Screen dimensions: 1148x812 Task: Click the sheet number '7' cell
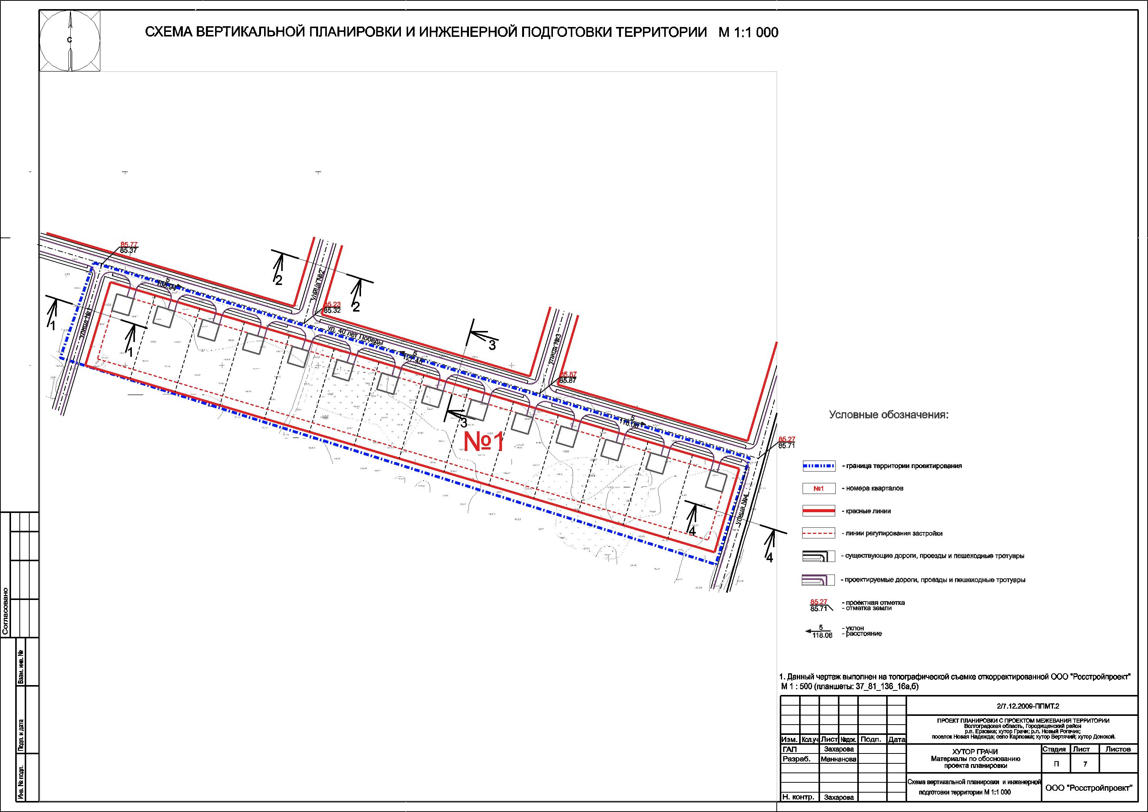coord(1085,764)
